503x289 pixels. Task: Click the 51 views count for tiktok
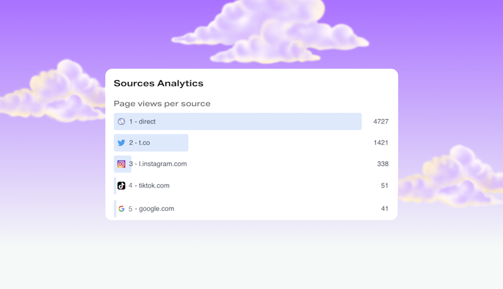click(x=385, y=186)
